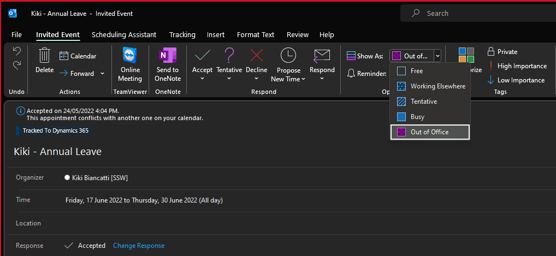Collapse the Show As combo box
The image size is (556, 256).
[437, 56]
